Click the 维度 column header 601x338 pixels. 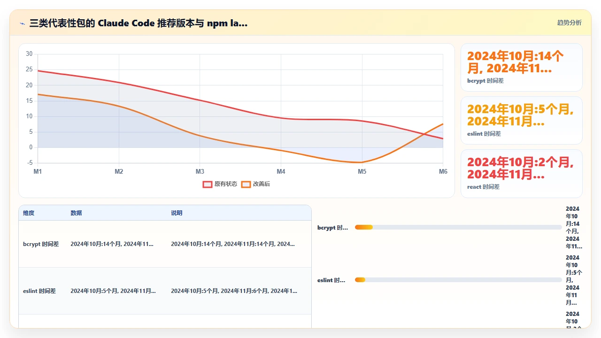(29, 213)
